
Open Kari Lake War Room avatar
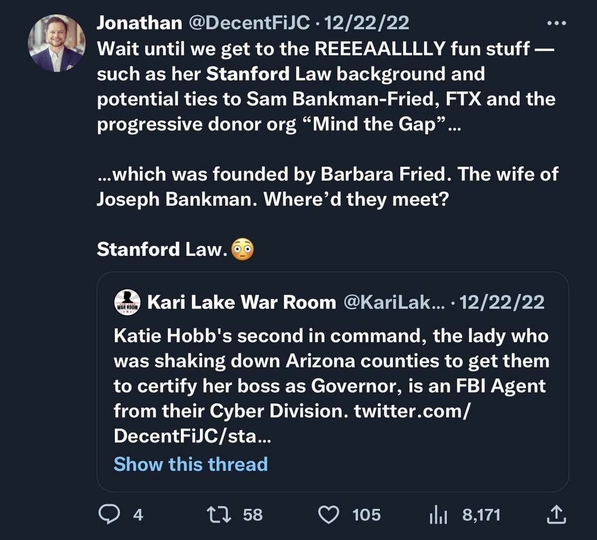click(x=128, y=302)
